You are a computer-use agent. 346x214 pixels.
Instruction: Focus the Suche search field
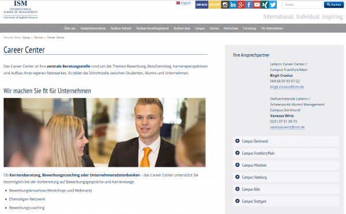coord(302,5)
